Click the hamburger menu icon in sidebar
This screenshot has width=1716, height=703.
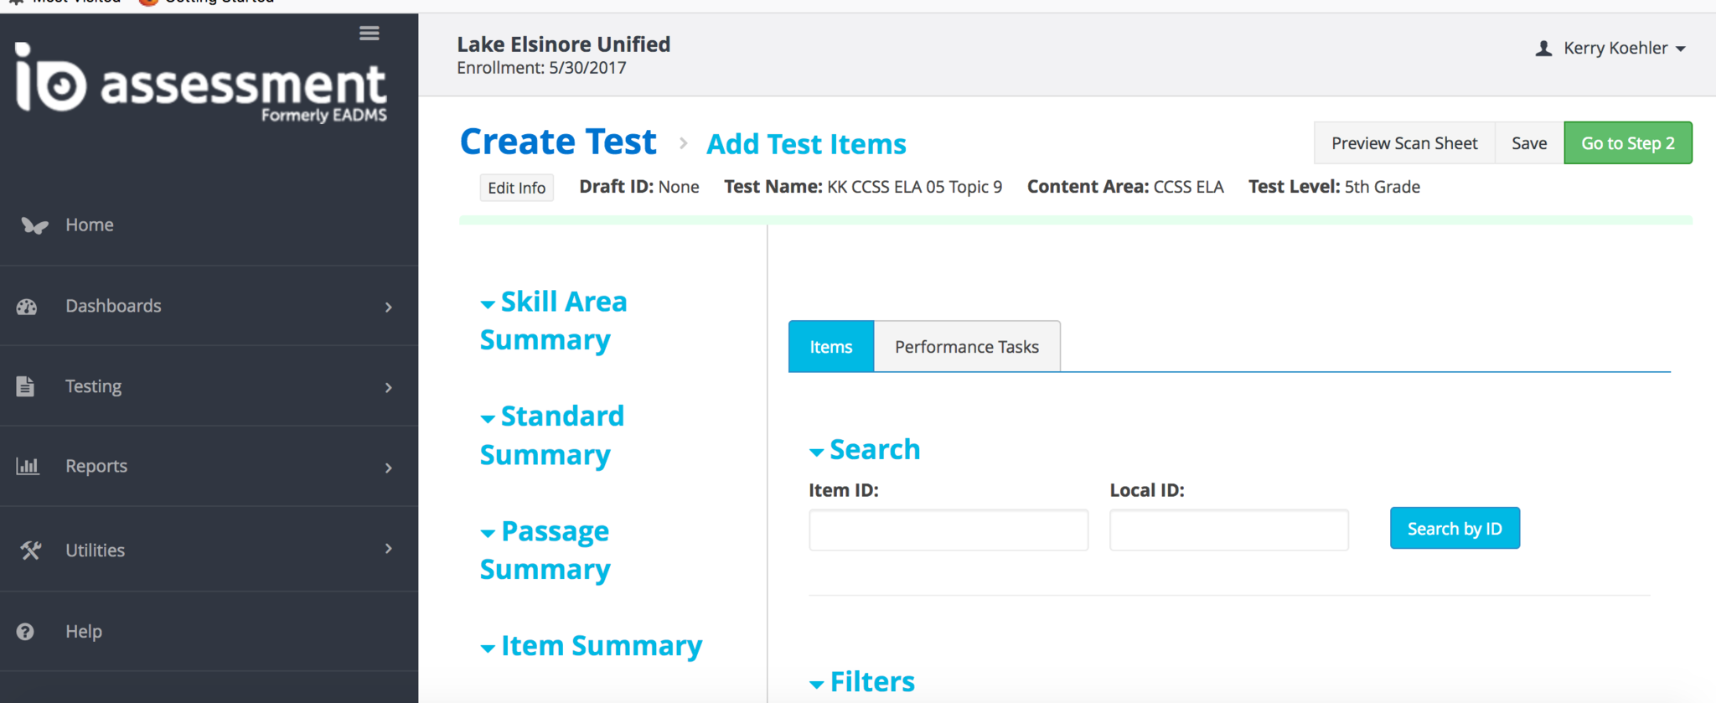click(369, 34)
